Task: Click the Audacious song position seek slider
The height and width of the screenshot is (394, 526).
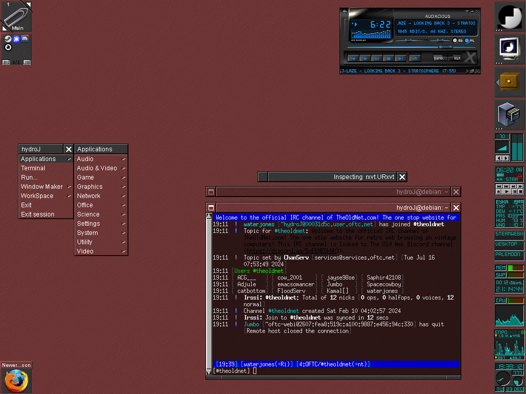Action: click(409, 47)
